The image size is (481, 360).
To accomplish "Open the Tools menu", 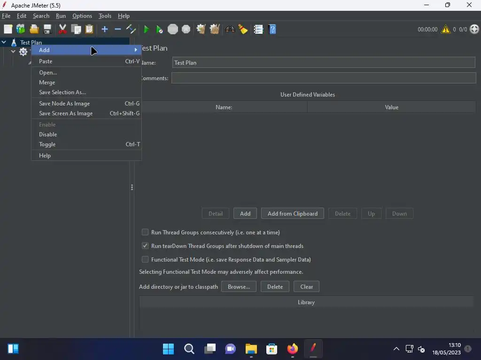I will [x=105, y=16].
